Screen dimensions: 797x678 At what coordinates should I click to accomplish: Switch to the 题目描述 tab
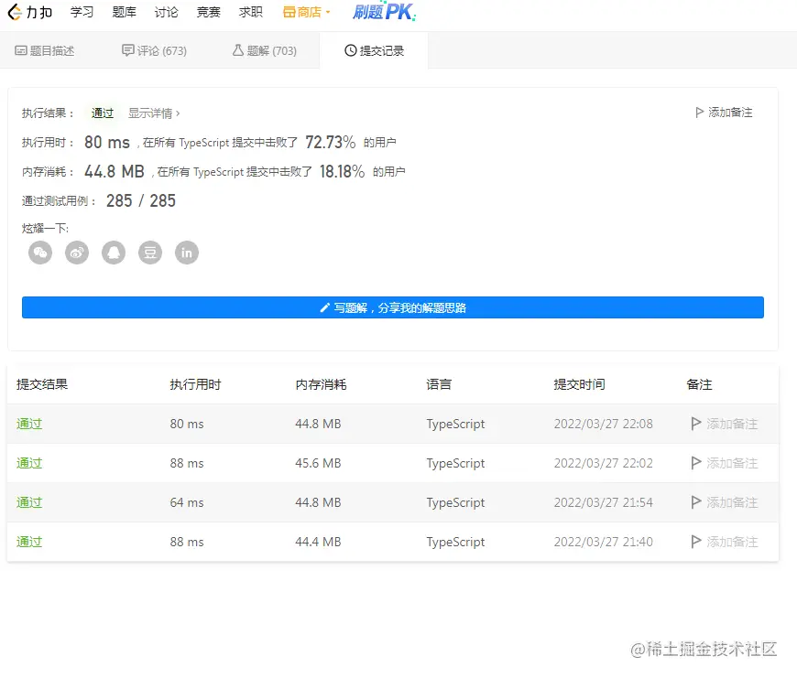[x=45, y=50]
